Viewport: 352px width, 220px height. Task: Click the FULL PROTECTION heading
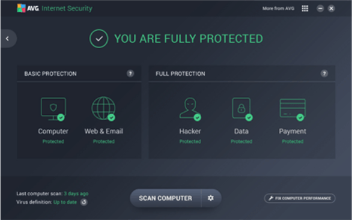coord(180,74)
